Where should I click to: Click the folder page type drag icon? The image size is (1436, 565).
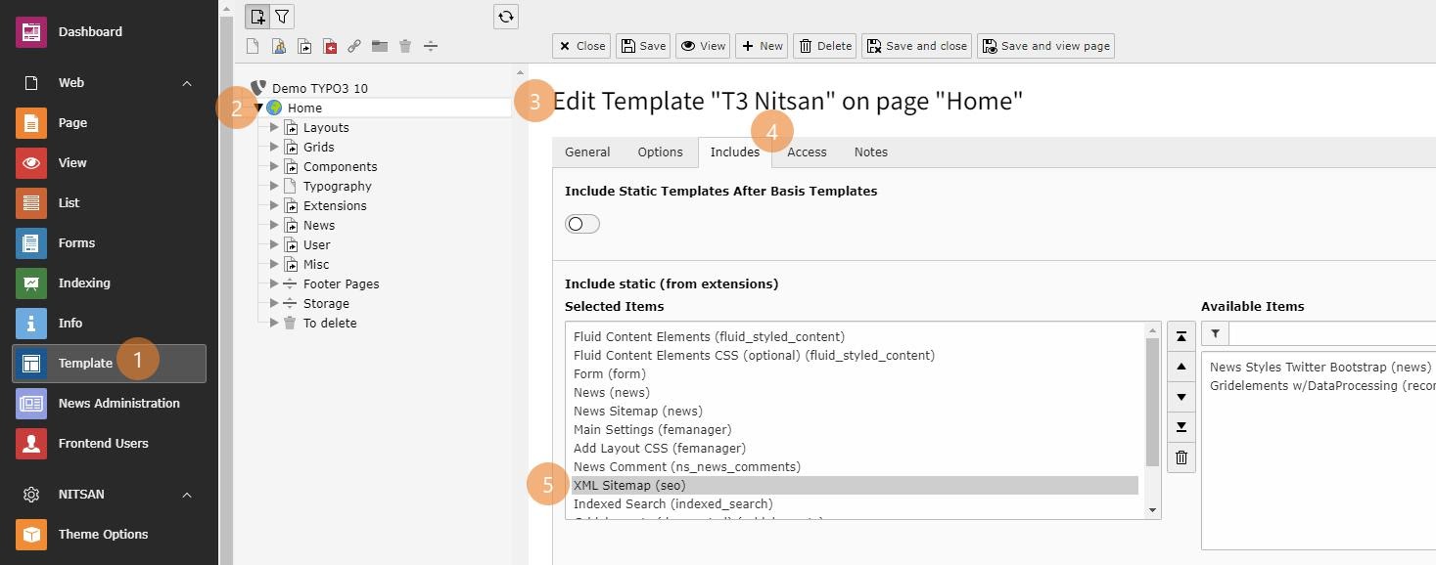[x=381, y=46]
